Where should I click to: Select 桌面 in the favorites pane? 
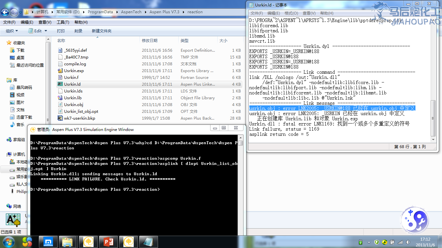tap(20, 58)
